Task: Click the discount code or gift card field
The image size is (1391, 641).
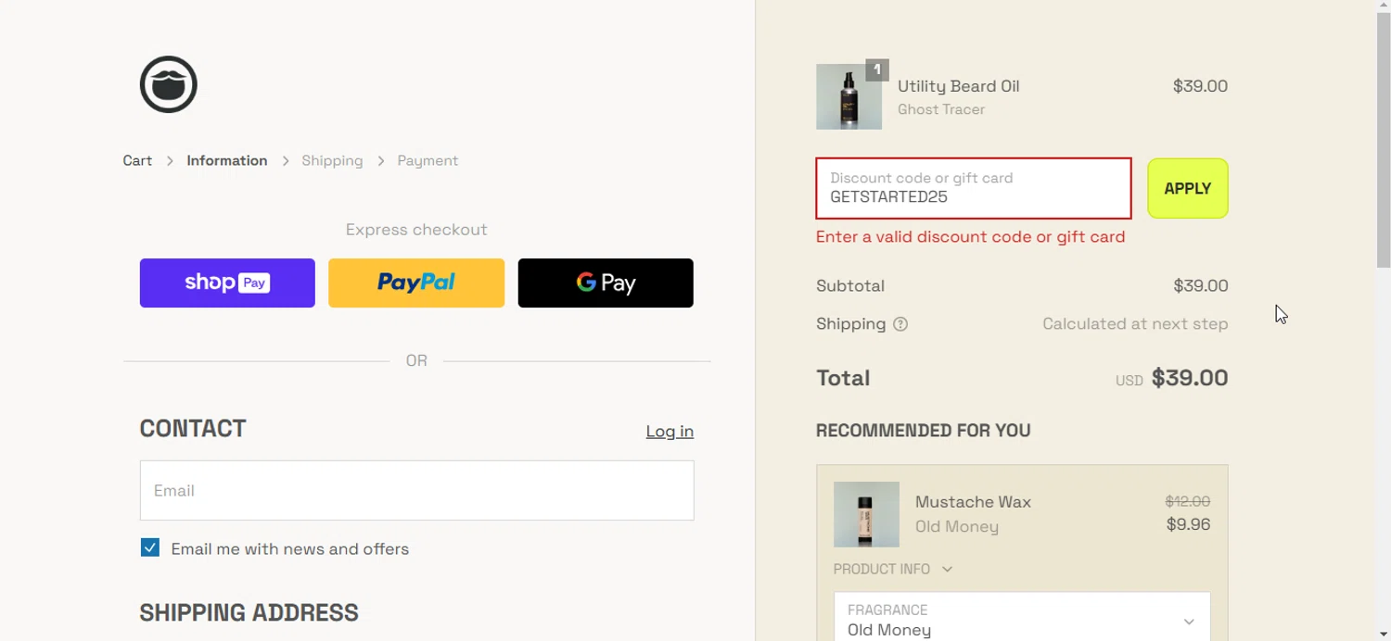Action: point(974,188)
